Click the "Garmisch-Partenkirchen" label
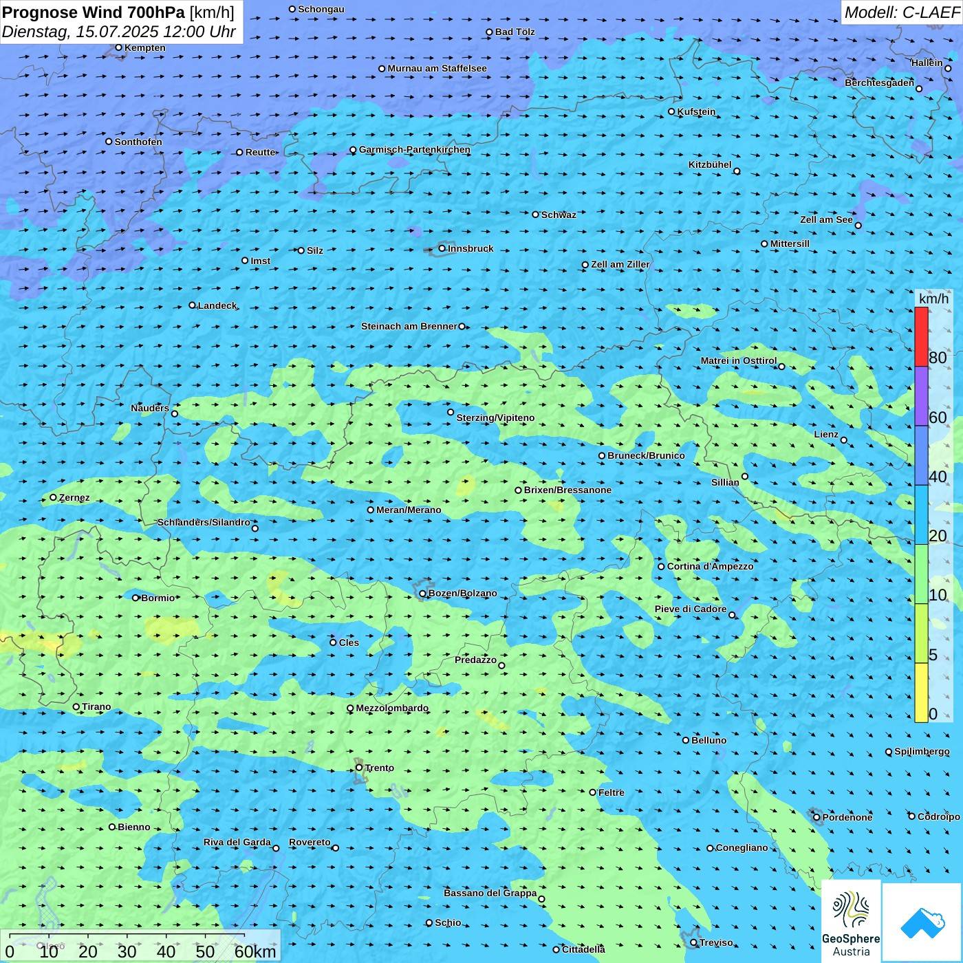Image resolution: width=963 pixels, height=963 pixels. (415, 149)
